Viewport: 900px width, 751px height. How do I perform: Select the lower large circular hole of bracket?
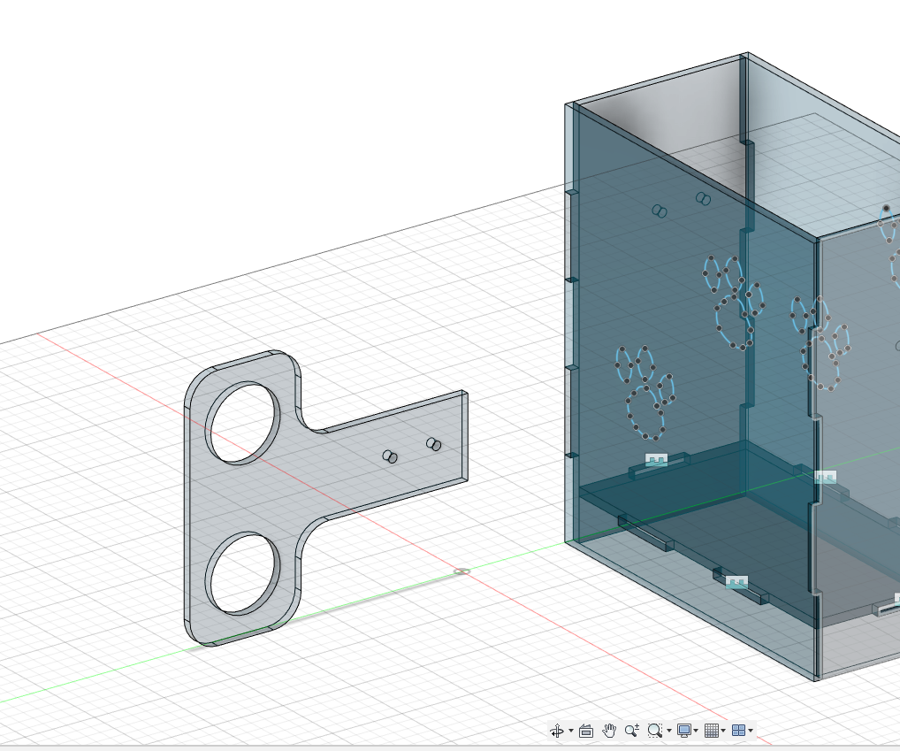[x=243, y=573]
